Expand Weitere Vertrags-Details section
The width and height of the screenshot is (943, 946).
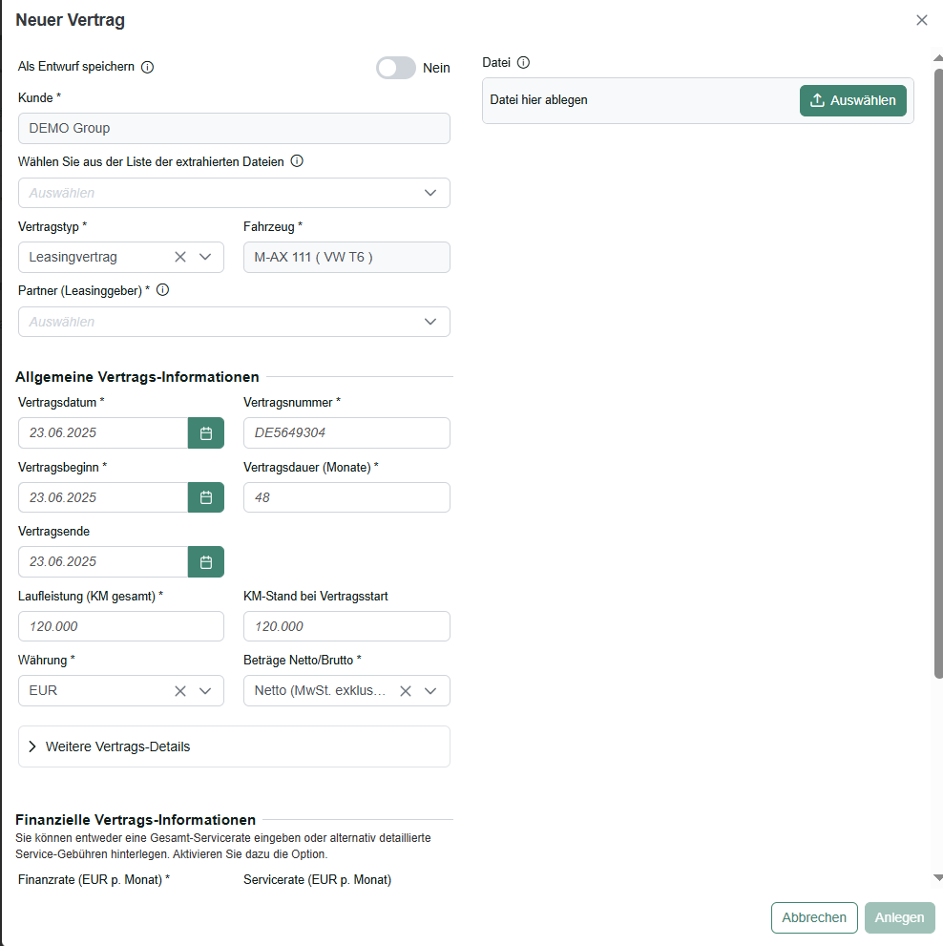[234, 746]
